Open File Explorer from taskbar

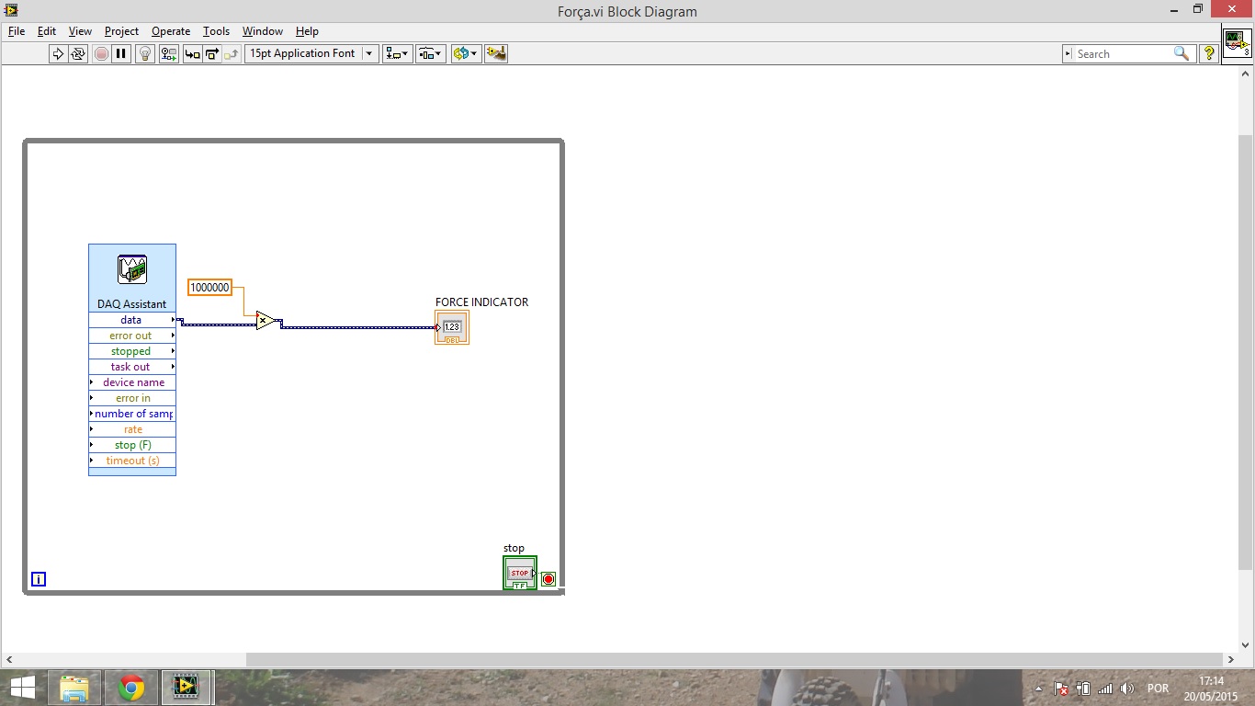click(74, 688)
